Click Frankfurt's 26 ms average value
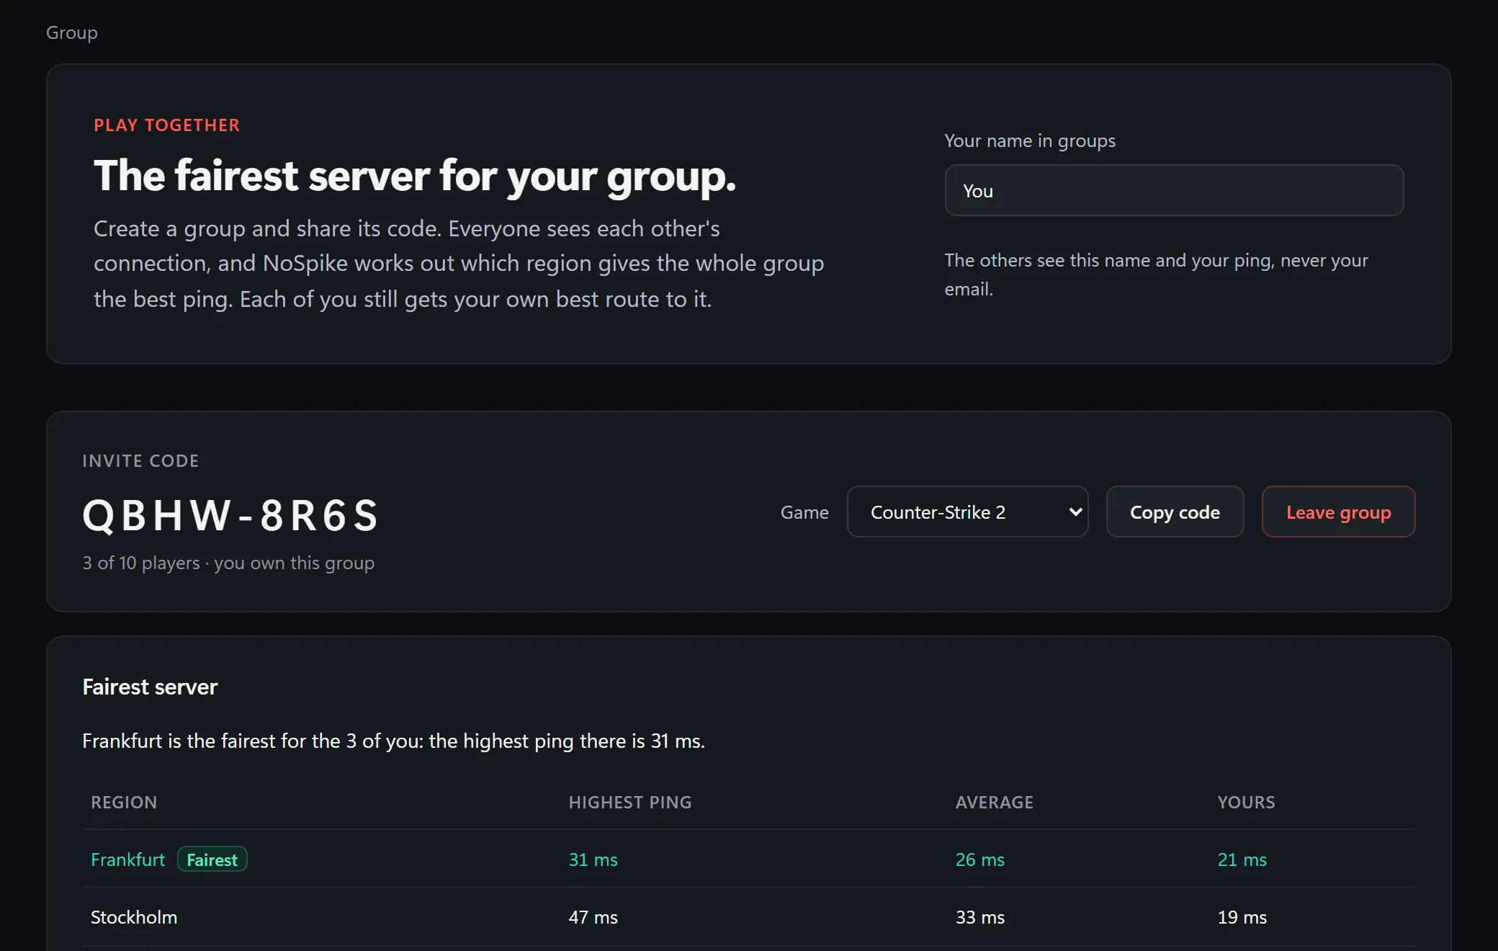 (979, 860)
